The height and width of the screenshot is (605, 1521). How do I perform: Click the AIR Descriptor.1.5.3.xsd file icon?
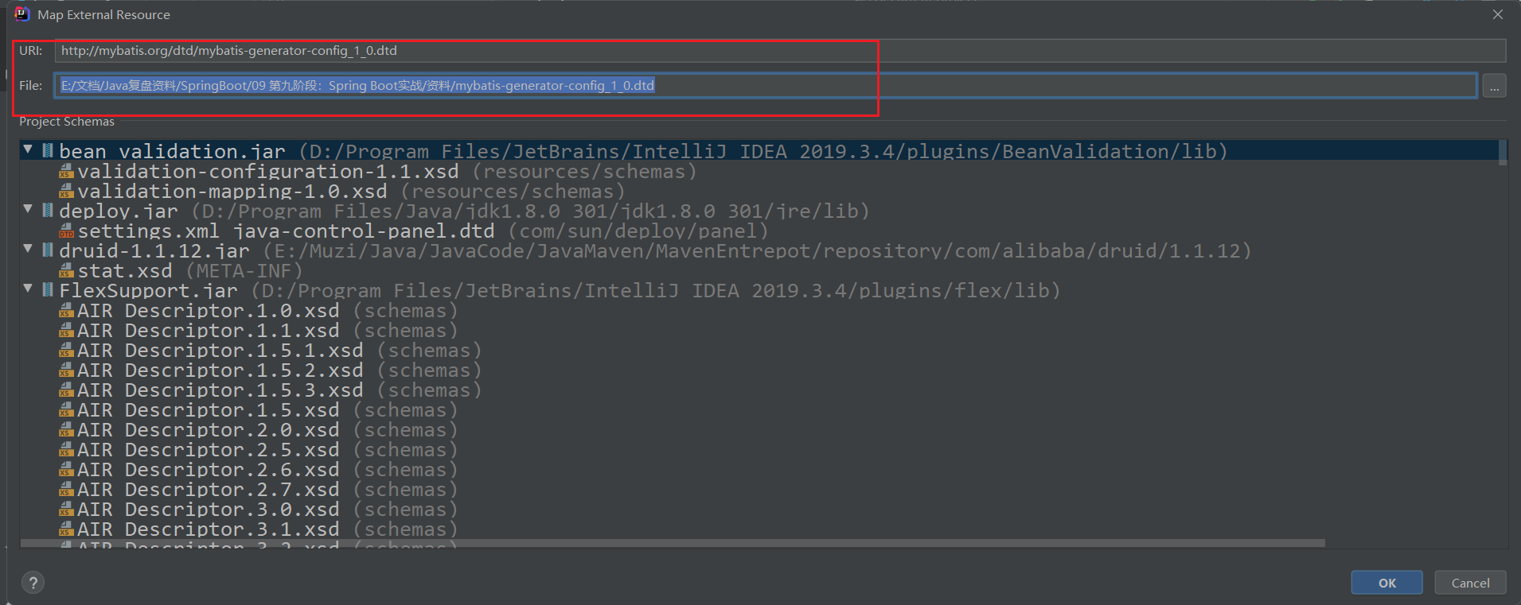[x=66, y=390]
